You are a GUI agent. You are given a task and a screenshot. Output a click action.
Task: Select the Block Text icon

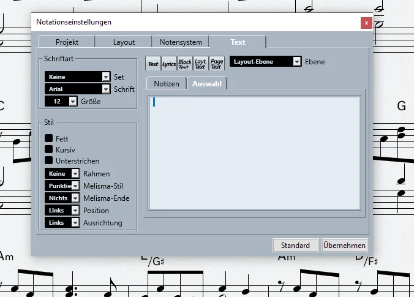185,63
